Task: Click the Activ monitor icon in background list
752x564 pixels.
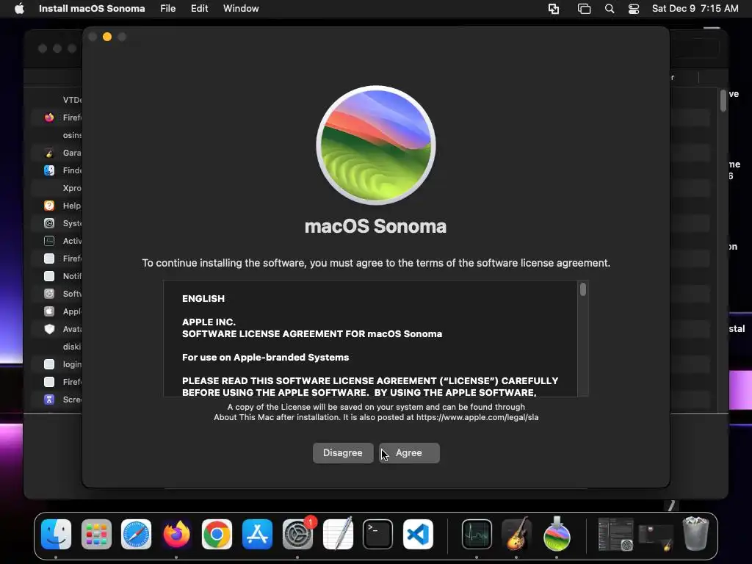Action: pos(49,241)
